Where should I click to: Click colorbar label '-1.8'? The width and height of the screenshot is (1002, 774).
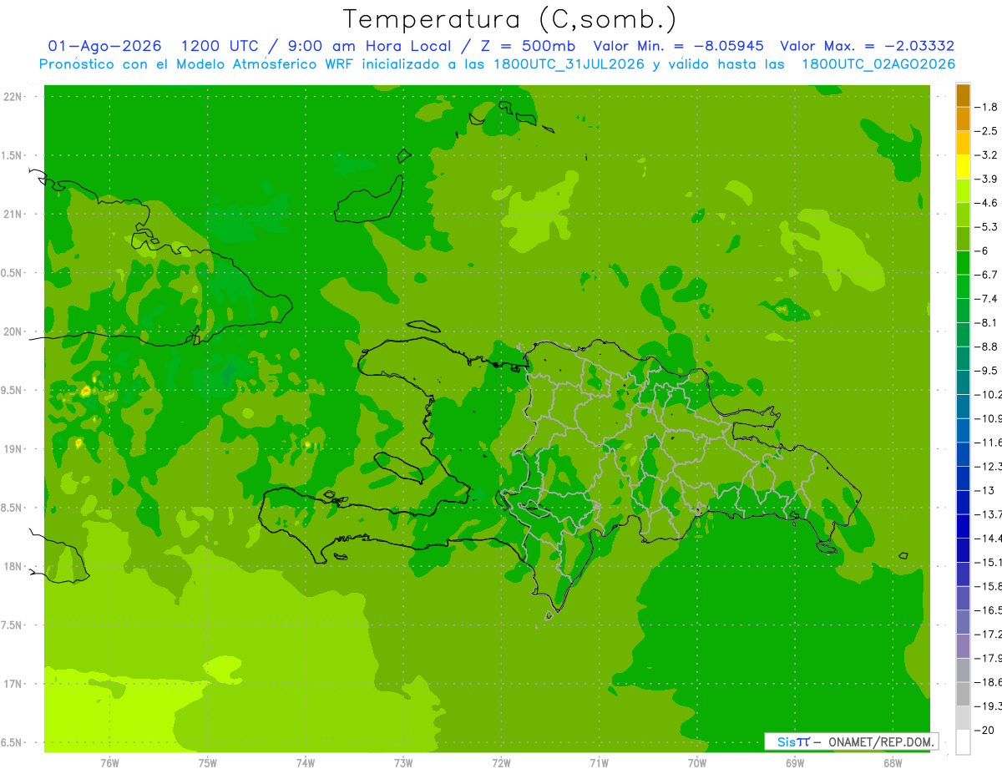(986, 107)
